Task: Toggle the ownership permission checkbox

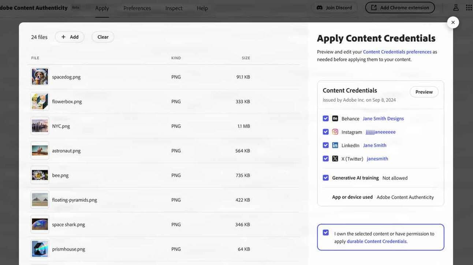Action: coord(325,233)
